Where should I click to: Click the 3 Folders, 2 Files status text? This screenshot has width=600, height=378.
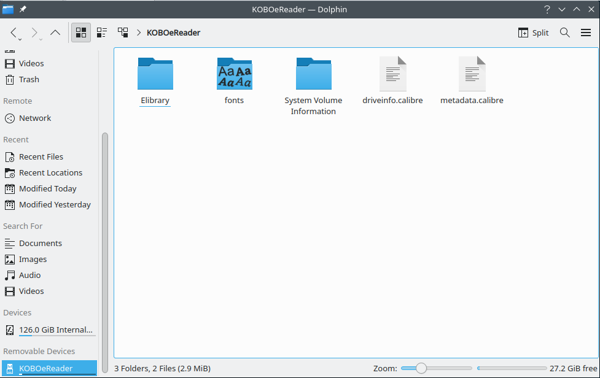point(163,368)
